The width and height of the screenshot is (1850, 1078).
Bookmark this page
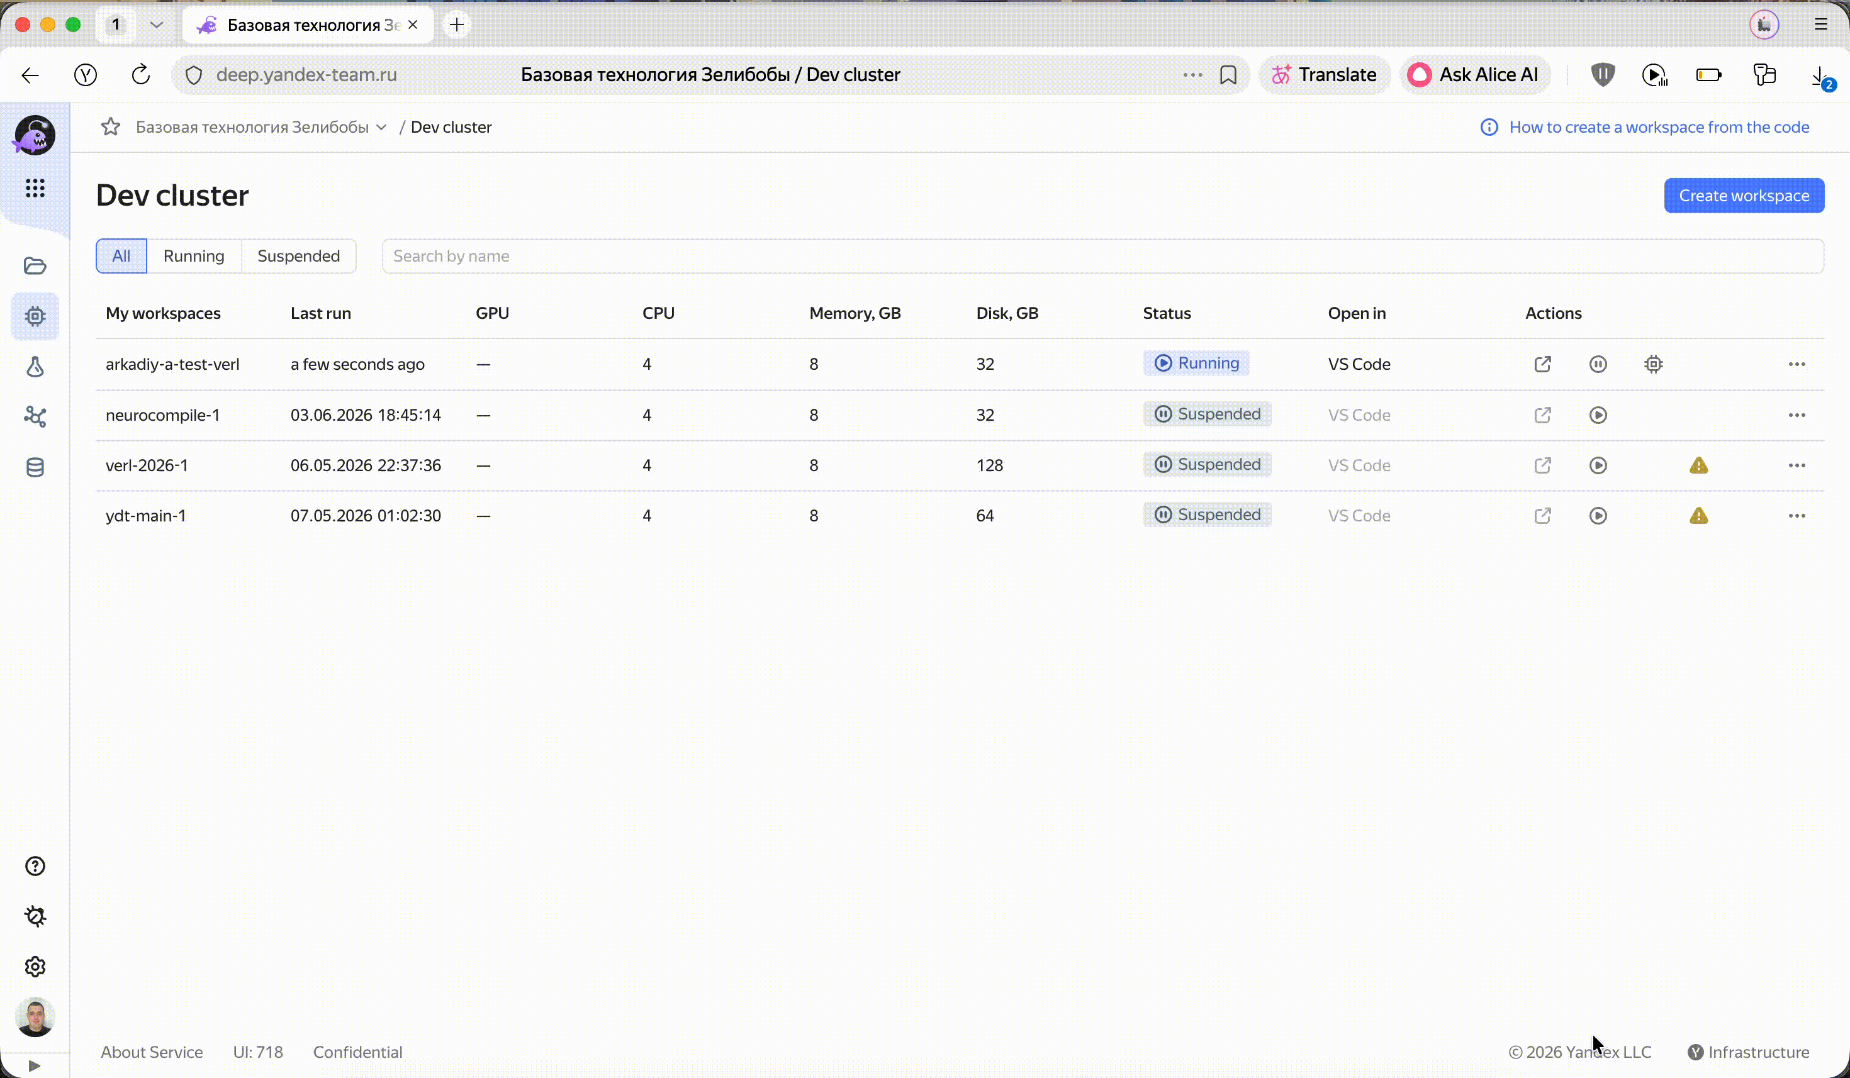pos(1228,75)
